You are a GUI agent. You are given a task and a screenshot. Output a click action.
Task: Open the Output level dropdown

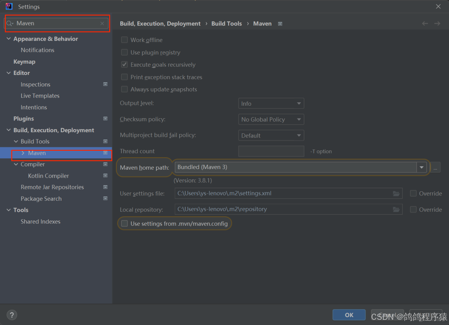point(271,103)
